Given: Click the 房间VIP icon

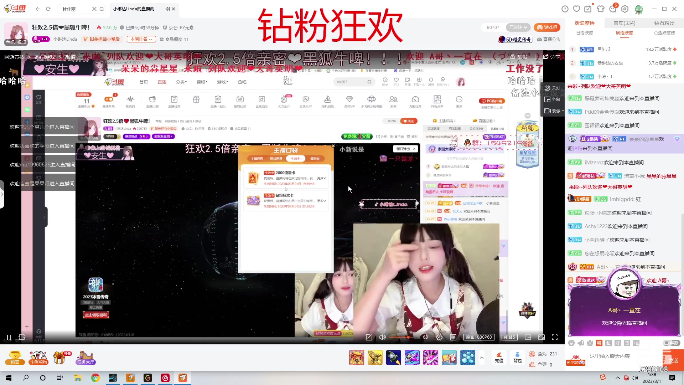Looking at the screenshot, I should tap(349, 101).
